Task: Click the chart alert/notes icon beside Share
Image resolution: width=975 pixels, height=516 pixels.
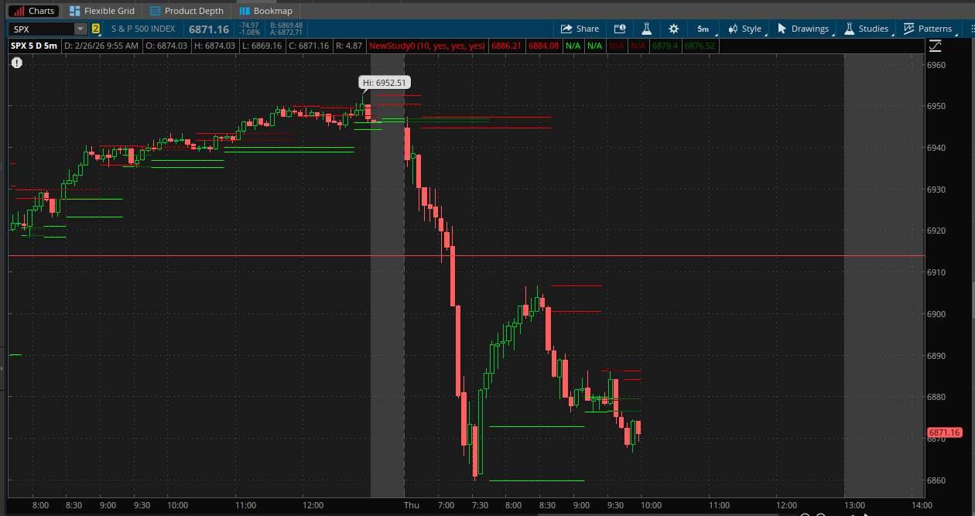Action: pyautogui.click(x=619, y=29)
